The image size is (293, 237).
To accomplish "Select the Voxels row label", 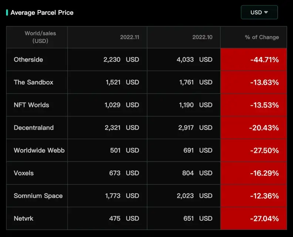I will (x=24, y=173).
